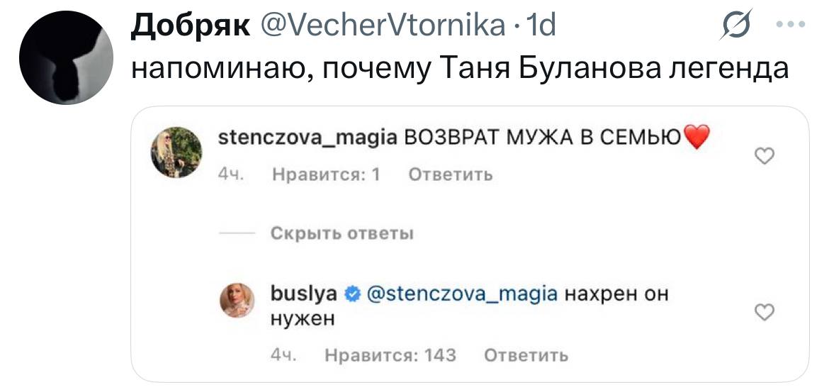Like the buslya reply with heart
This screenshot has height=387, width=829.
coord(764,313)
